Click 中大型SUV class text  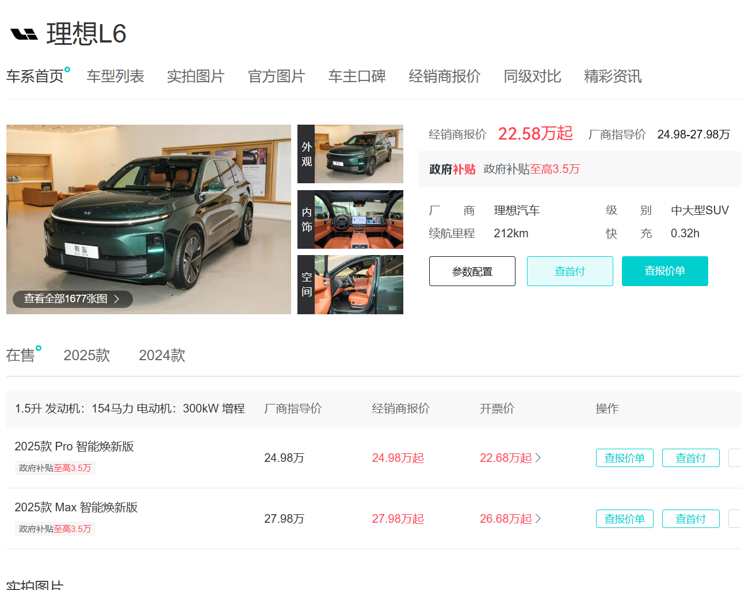pyautogui.click(x=700, y=210)
